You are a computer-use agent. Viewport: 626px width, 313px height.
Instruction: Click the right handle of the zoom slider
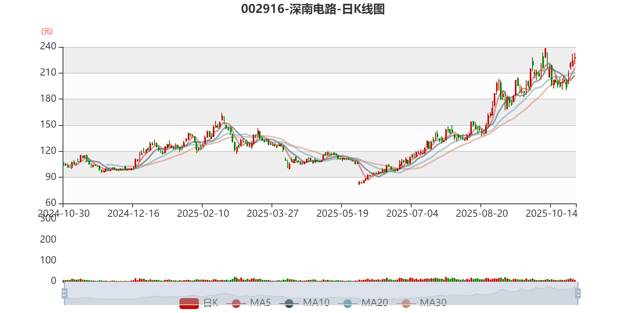point(578,293)
